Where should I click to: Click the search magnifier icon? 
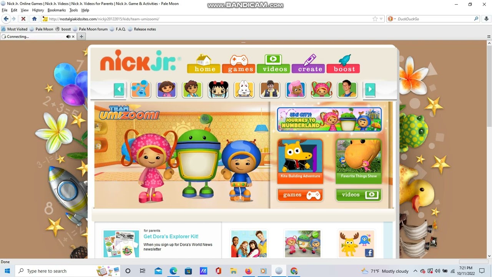pyautogui.click(x=476, y=19)
